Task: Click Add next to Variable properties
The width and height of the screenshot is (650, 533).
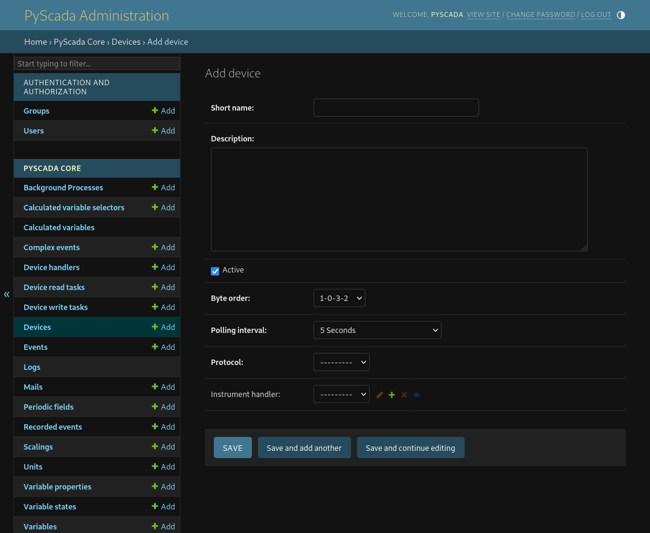Action: pyautogui.click(x=163, y=486)
